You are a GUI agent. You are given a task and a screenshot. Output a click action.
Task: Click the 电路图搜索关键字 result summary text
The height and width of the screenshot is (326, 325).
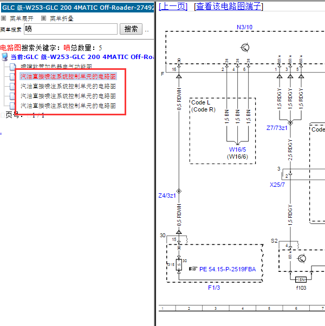coord(51,48)
